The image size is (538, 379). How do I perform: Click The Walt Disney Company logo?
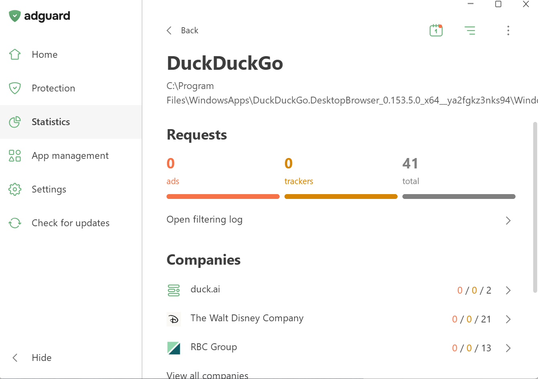coord(174,319)
